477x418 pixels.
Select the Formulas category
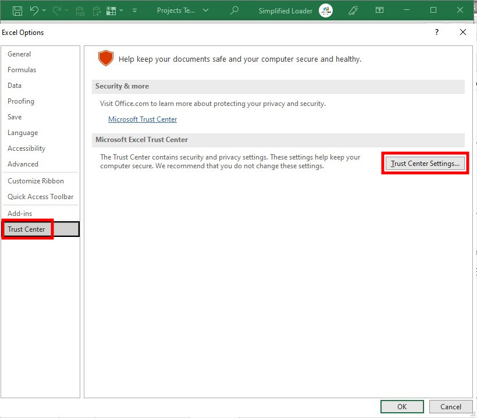(22, 69)
